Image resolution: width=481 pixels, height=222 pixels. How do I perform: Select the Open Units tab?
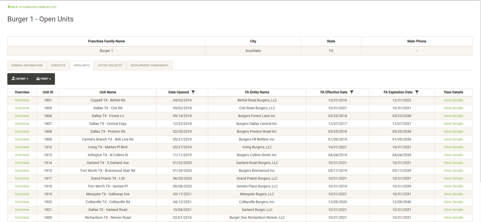[82, 66]
